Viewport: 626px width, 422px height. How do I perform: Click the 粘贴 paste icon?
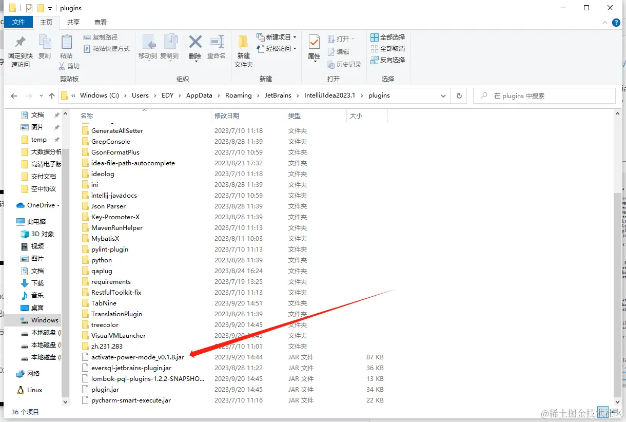point(66,42)
